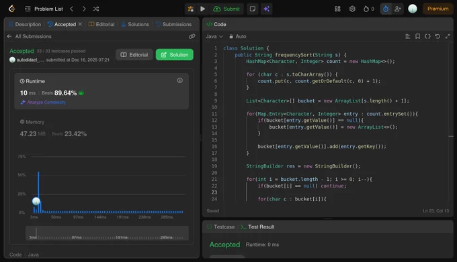Open the settings gear icon
Screen dimensions: 457x262
(x=352, y=9)
